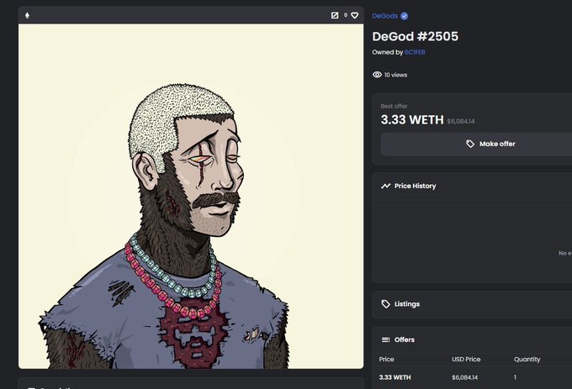Click the Make offer button
572x389 pixels.
point(476,145)
